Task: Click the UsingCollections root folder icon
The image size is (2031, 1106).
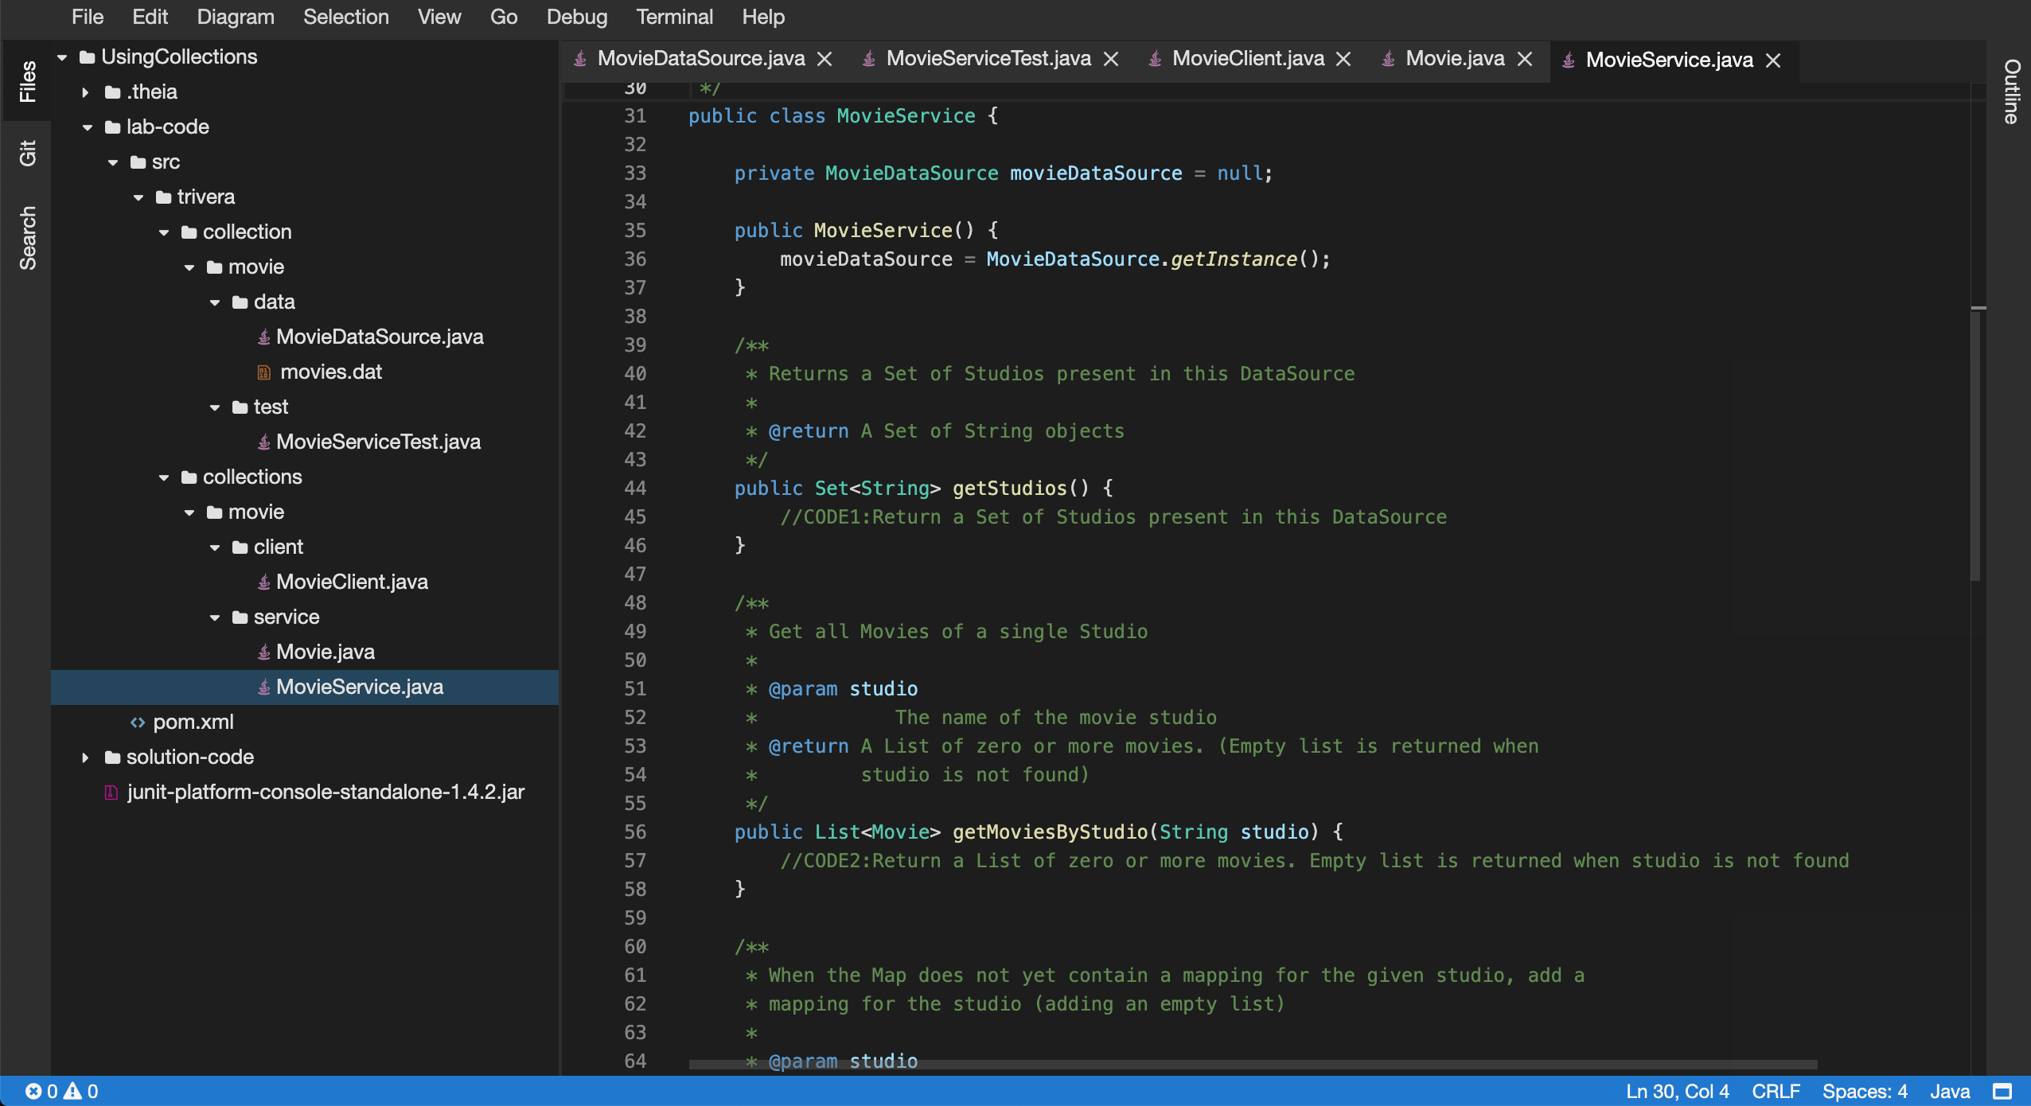Action: (x=88, y=57)
